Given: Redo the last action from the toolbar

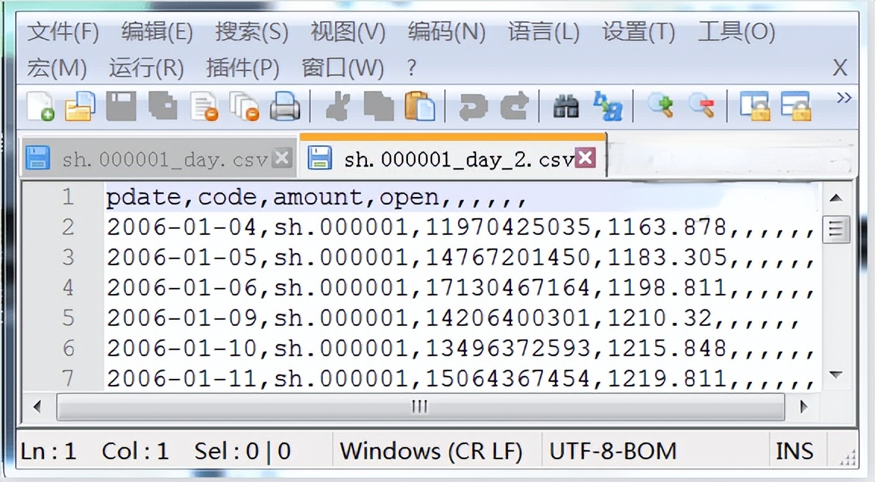Looking at the screenshot, I should [514, 106].
